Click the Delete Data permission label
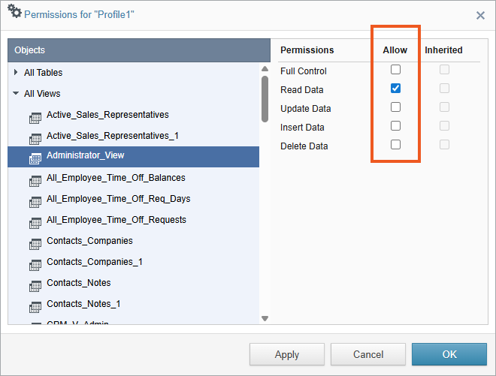Image resolution: width=496 pixels, height=376 pixels. (x=304, y=146)
